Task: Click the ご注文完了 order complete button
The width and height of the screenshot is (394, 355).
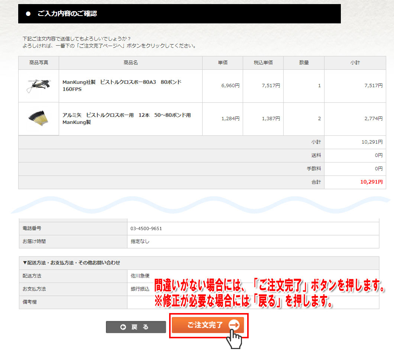Action: pos(208,325)
